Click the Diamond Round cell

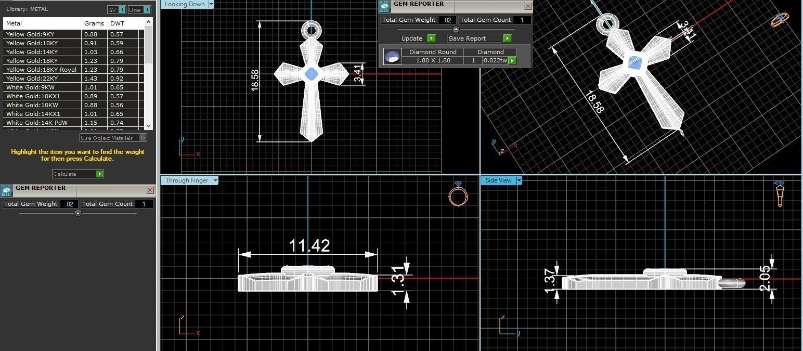tap(433, 52)
